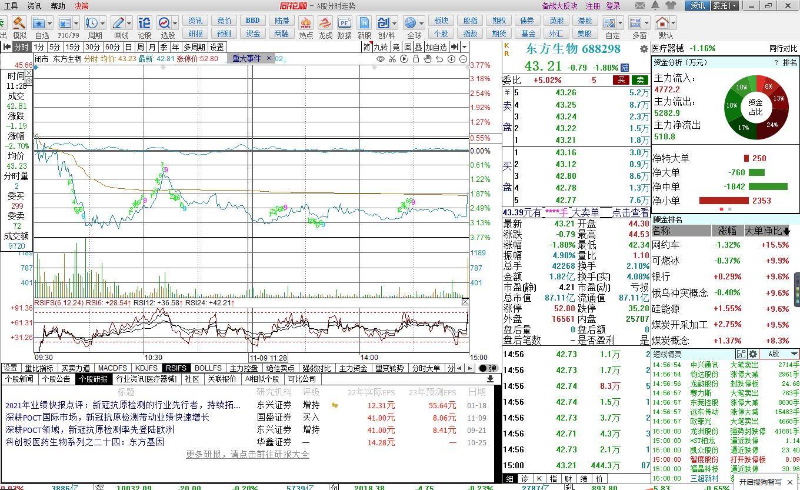Screen dimensions: 800x490
Task: Open the 自定 custom page icon
Action: coord(609,23)
